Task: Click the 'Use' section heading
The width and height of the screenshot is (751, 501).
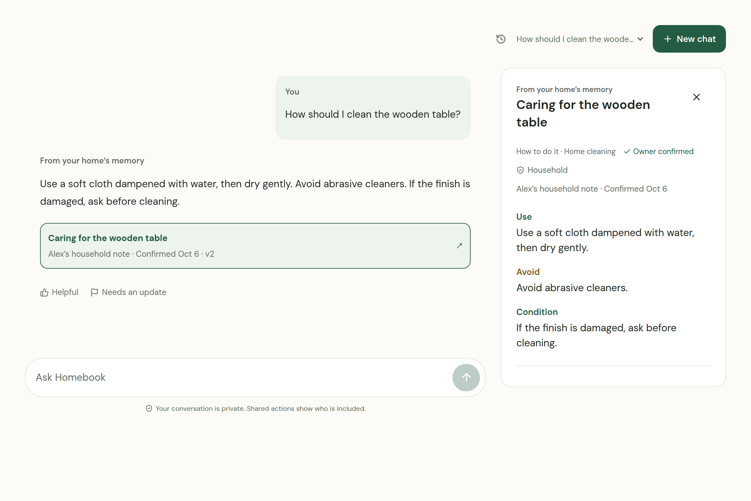Action: click(x=524, y=217)
